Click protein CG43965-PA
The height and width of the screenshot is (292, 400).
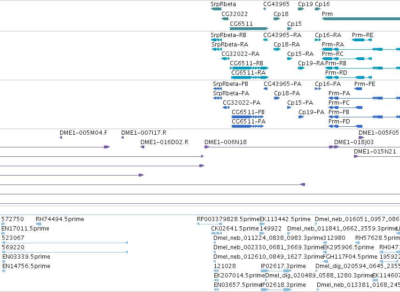click(x=266, y=89)
